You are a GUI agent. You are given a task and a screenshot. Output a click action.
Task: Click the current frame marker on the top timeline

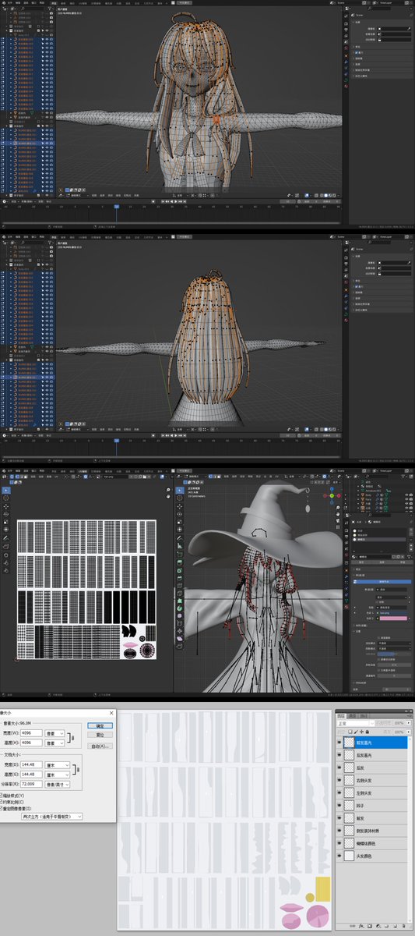pos(117,207)
